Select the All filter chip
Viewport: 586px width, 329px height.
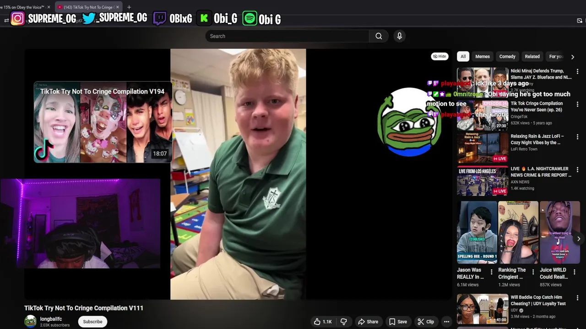pyautogui.click(x=463, y=57)
